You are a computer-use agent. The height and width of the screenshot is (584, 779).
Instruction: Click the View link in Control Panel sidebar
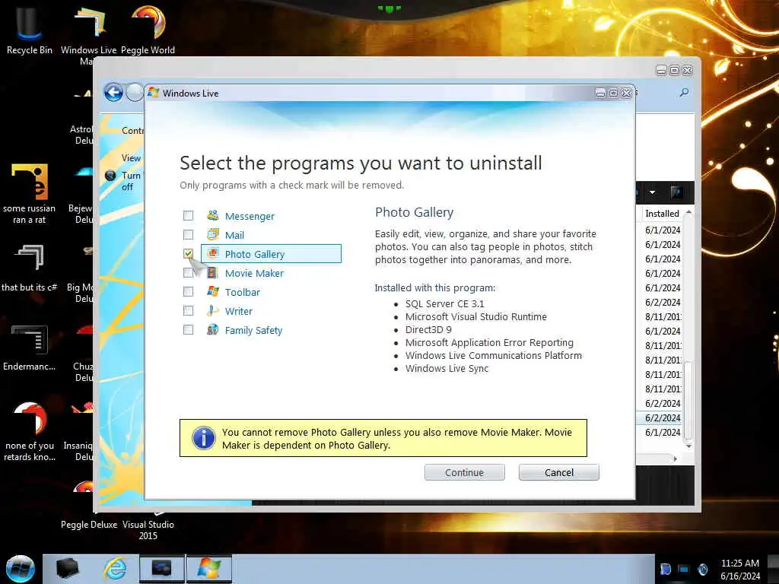(x=131, y=158)
